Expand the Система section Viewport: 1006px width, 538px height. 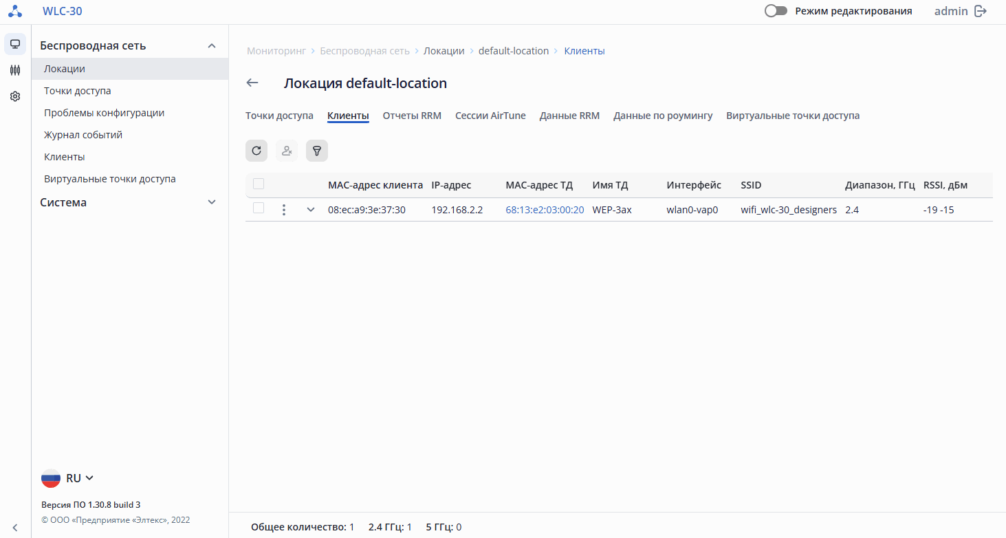point(212,202)
